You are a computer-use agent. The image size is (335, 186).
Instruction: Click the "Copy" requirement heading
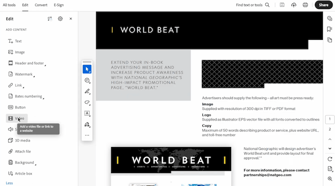point(206,126)
